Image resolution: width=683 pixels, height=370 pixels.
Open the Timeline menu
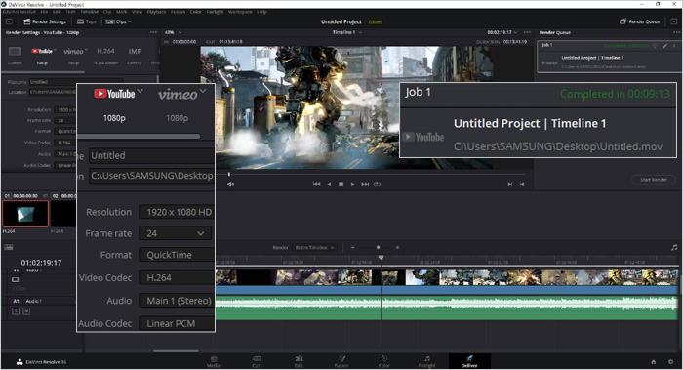pos(89,12)
